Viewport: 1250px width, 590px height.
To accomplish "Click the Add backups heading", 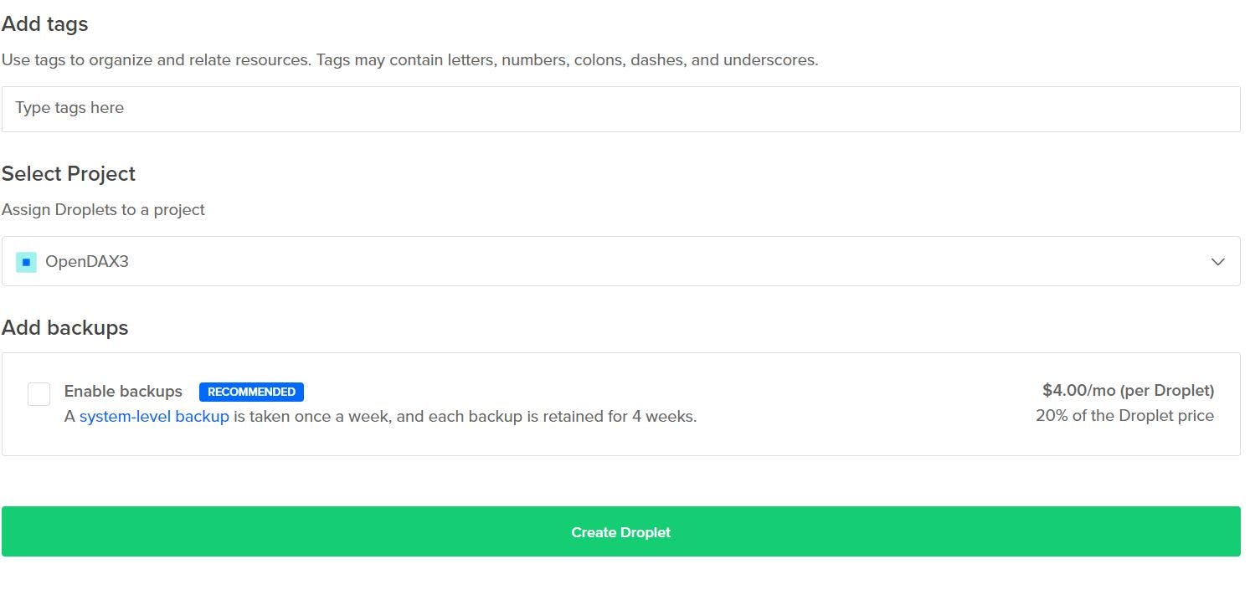I will tap(65, 327).
